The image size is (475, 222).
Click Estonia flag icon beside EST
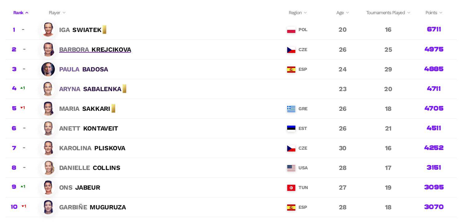pyautogui.click(x=291, y=128)
